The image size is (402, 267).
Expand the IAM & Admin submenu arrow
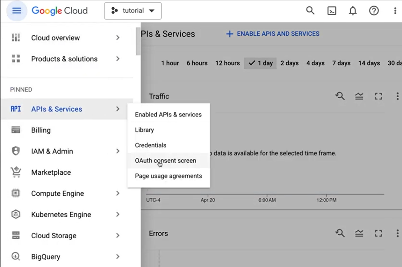coord(118,151)
